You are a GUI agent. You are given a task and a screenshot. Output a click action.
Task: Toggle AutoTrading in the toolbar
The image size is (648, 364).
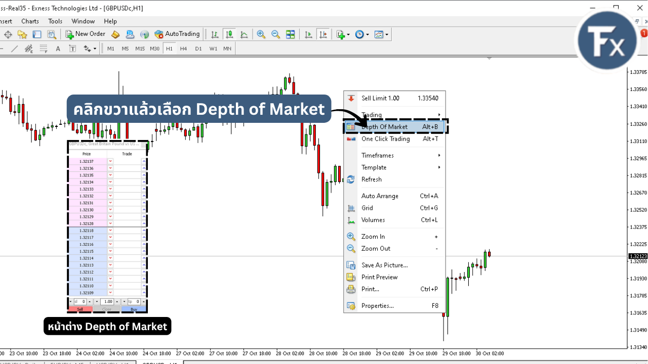[x=177, y=34]
